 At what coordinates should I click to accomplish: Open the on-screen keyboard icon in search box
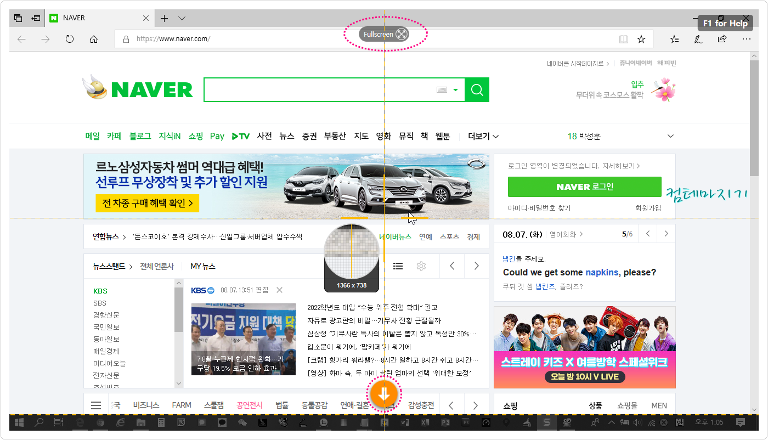442,90
